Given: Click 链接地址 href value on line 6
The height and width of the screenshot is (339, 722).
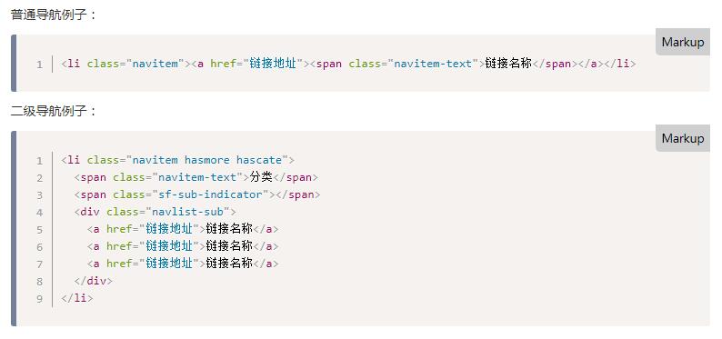Looking at the screenshot, I should 169,246.
